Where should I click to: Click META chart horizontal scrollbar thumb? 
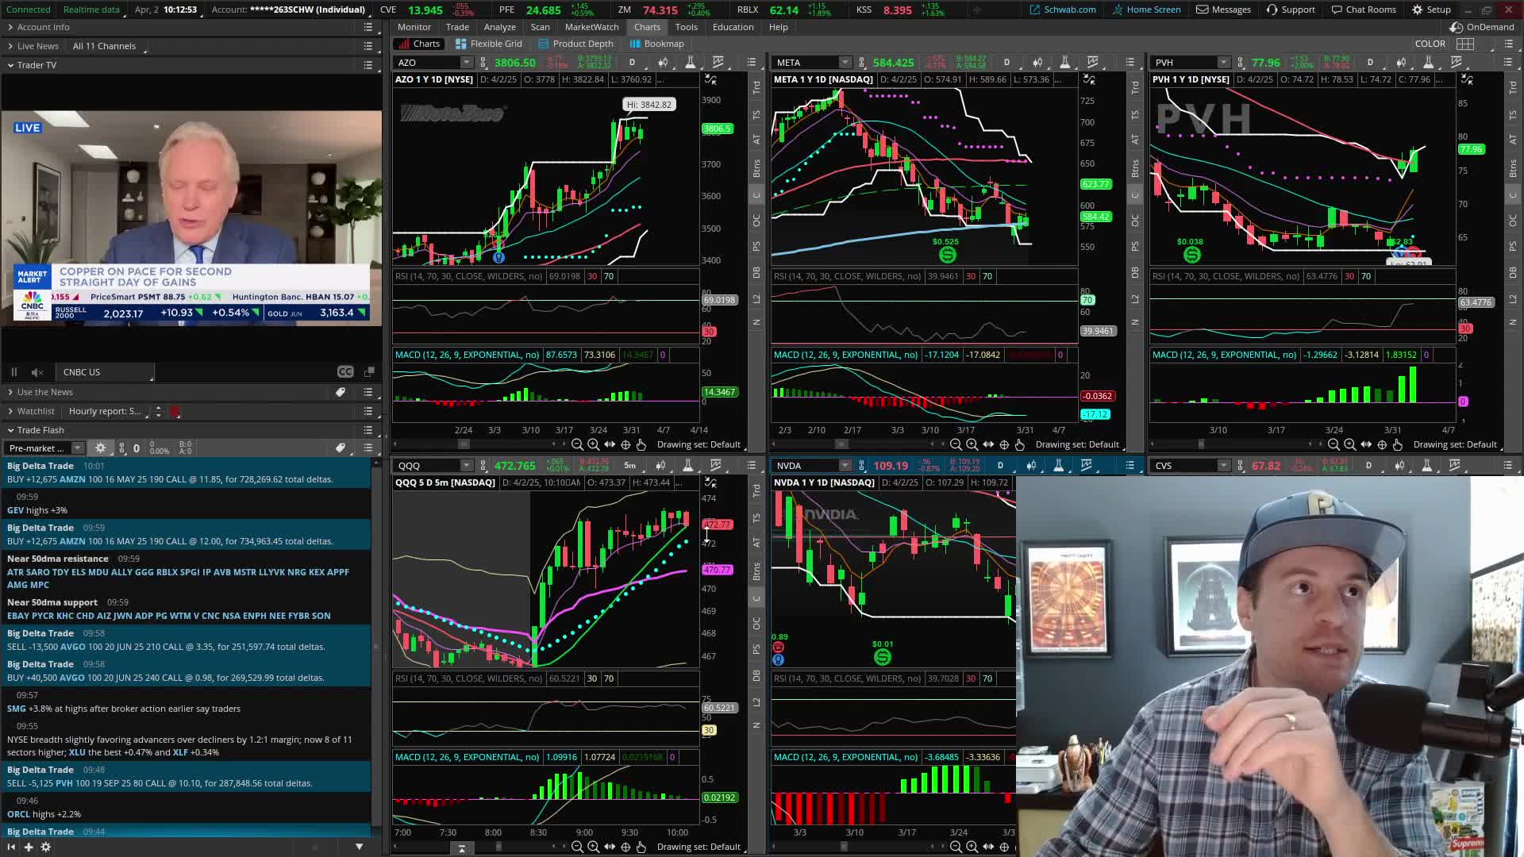tap(842, 444)
